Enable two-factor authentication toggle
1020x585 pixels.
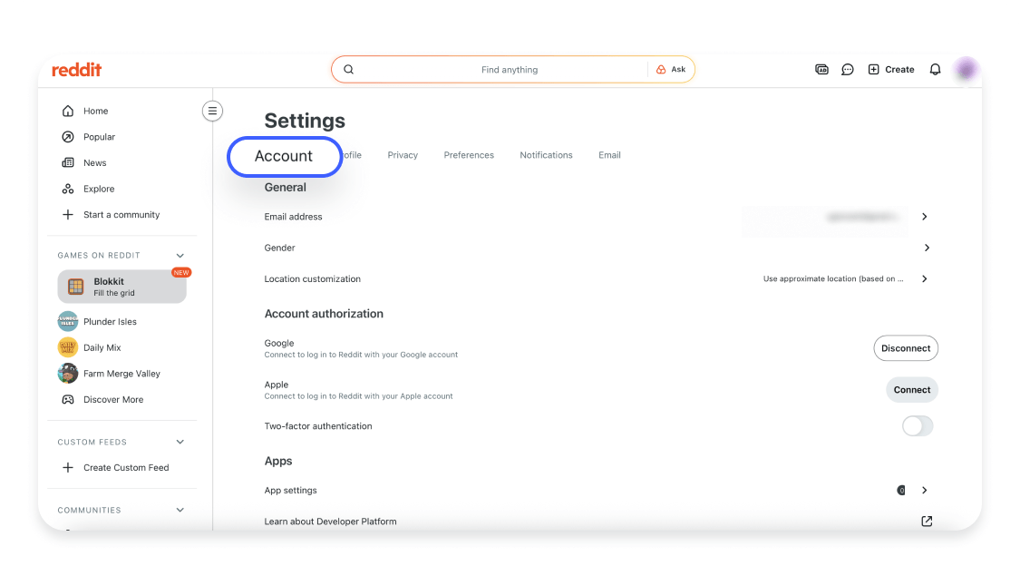pos(917,425)
